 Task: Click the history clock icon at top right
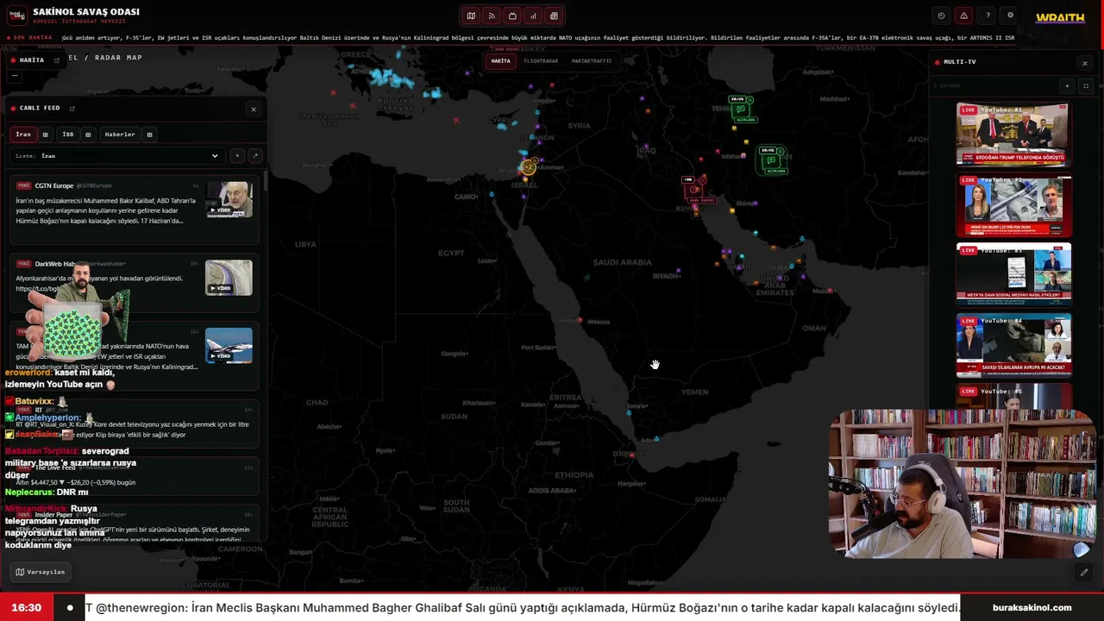[941, 16]
